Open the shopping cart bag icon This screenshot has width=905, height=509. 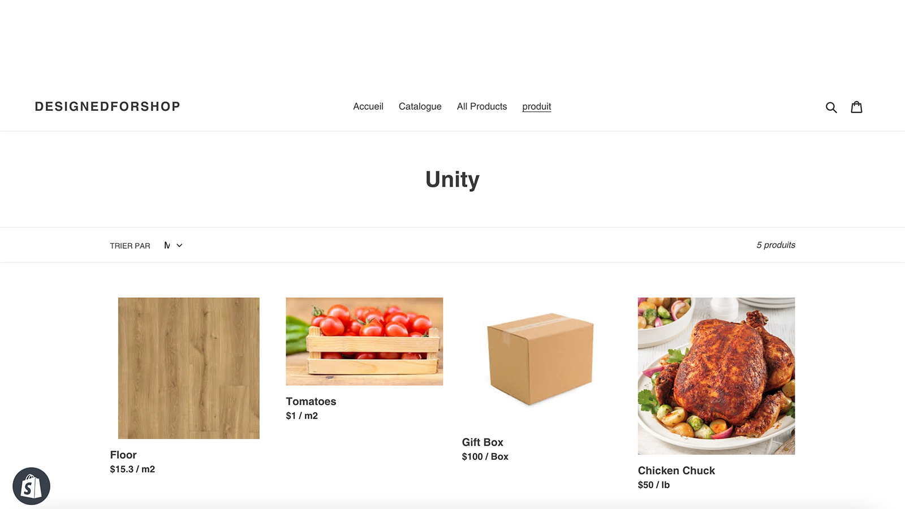[856, 107]
